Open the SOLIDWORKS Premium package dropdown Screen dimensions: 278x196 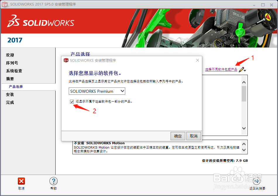tap(97, 91)
